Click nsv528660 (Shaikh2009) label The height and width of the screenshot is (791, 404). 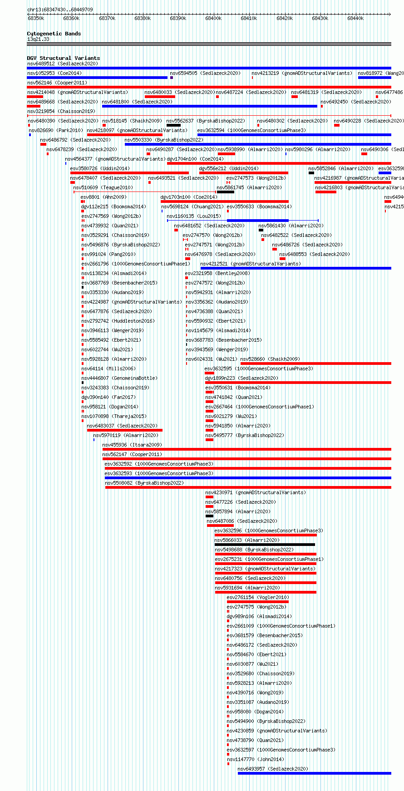coord(270,359)
